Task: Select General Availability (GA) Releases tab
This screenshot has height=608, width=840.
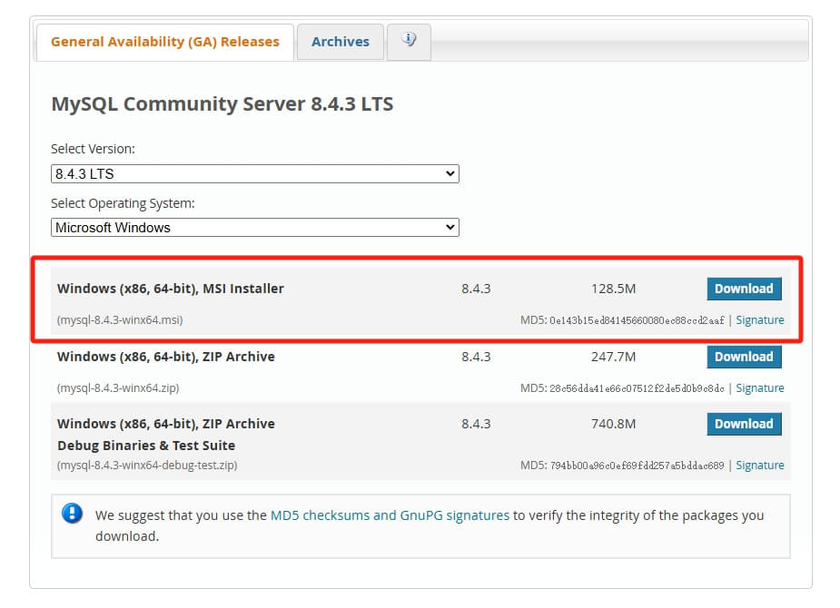Action: pos(165,42)
